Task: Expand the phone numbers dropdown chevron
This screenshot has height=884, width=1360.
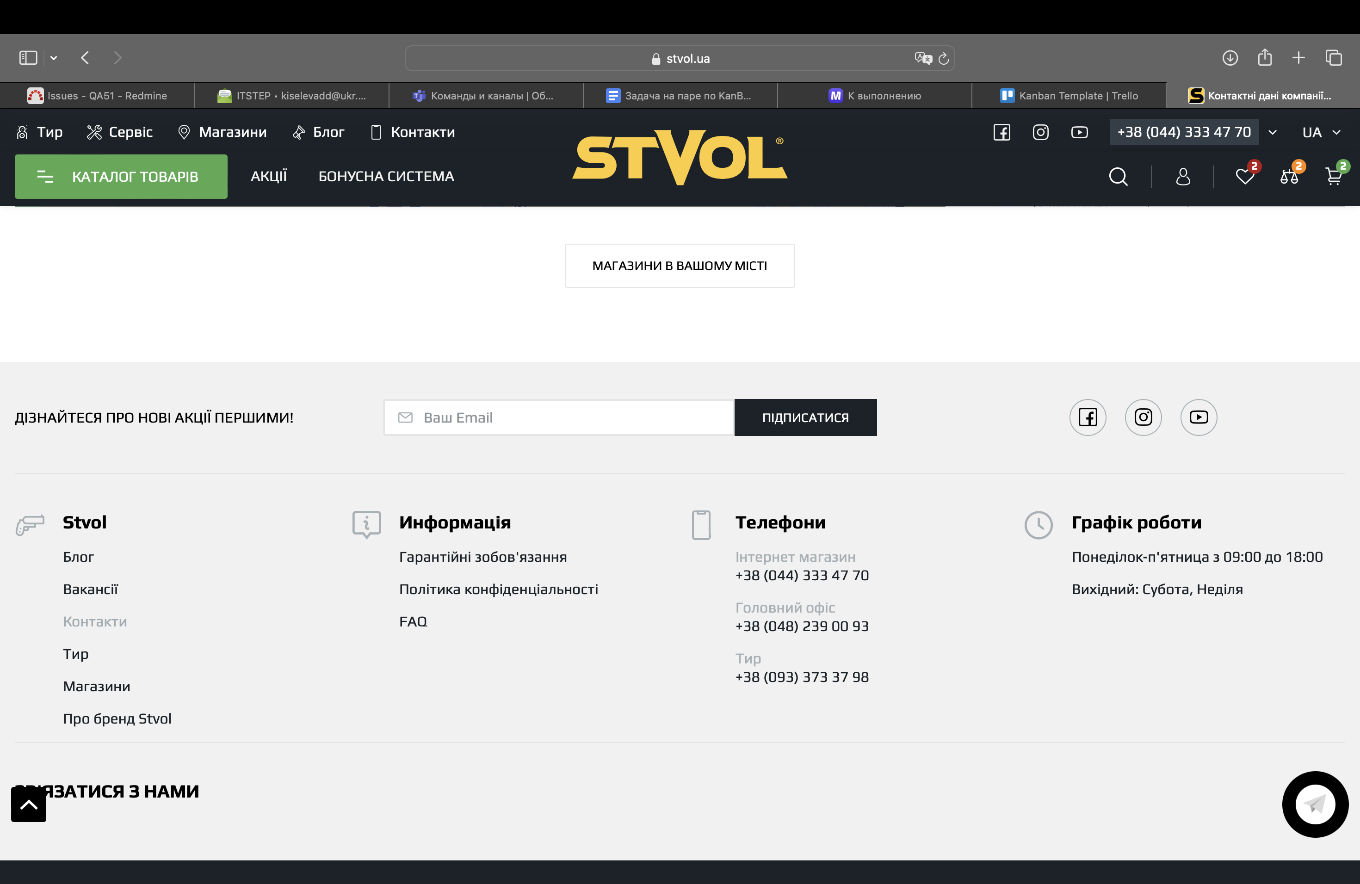Action: [1273, 133]
